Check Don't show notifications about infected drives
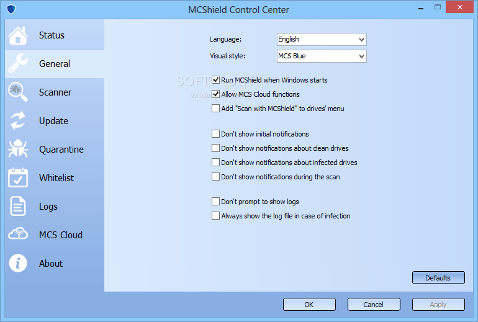The height and width of the screenshot is (322, 478). point(215,163)
